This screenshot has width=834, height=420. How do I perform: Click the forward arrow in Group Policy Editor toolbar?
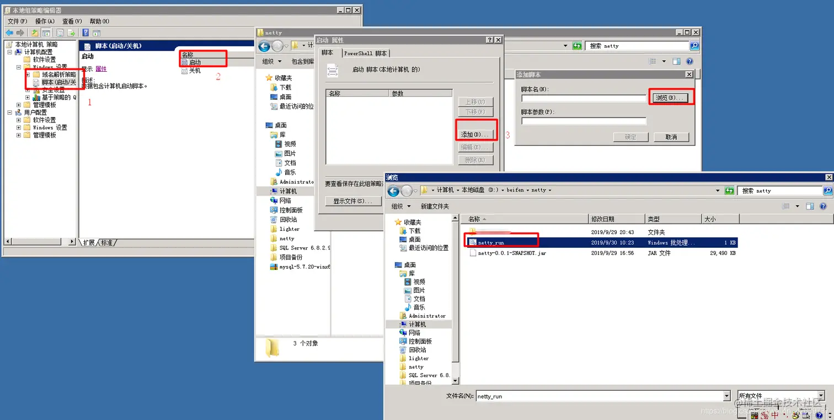20,33
